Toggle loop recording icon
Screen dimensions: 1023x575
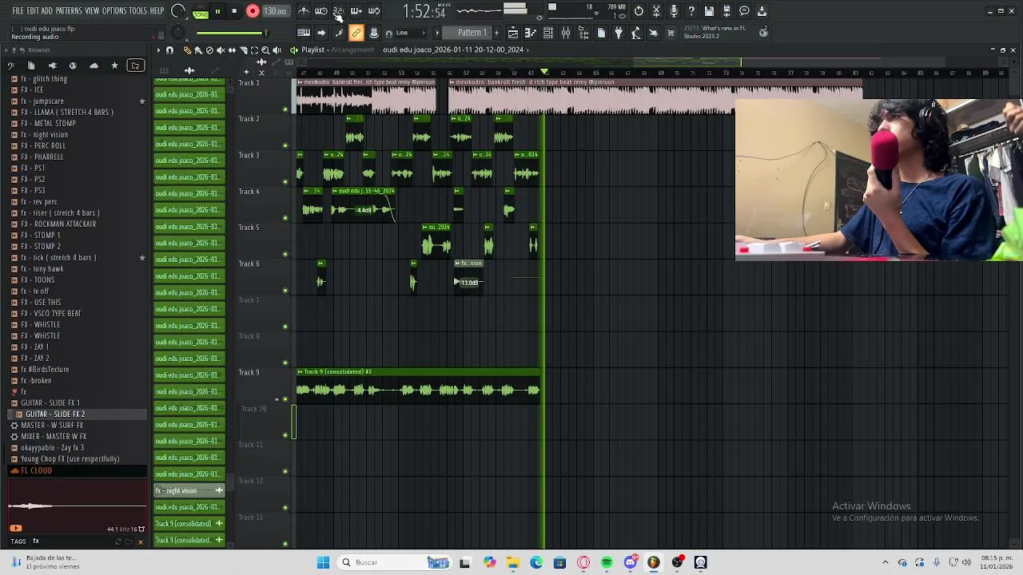374,11
